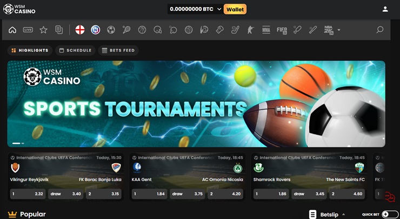Select the FIFA 24 esports icon

(x=282, y=30)
